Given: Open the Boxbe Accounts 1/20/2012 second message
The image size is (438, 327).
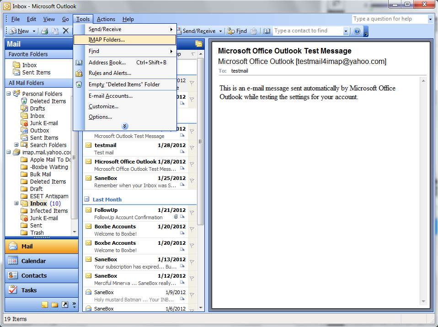Looking at the screenshot, I should [135, 246].
